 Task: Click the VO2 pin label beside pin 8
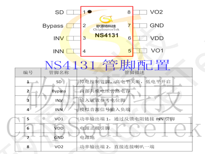(156, 12)
